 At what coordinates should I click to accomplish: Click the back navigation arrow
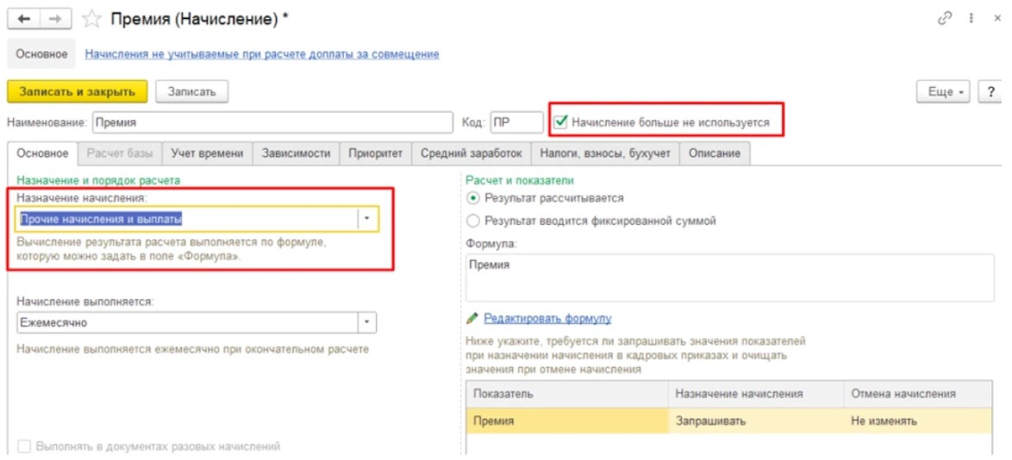tap(23, 18)
